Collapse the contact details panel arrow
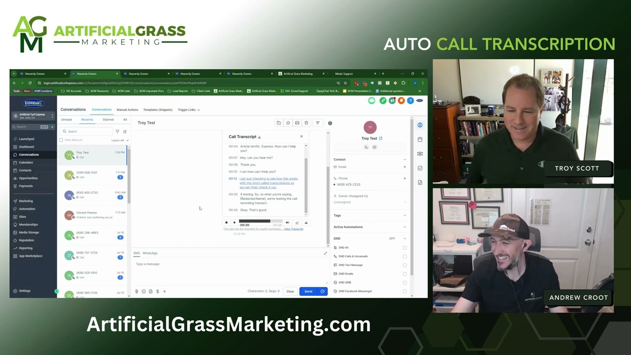Viewport: 631px width, 355px height. point(330,123)
